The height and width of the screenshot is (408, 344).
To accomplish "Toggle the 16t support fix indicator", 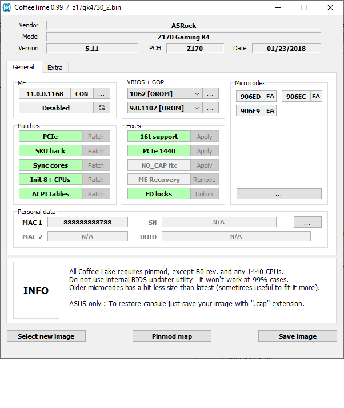I will click(x=159, y=136).
